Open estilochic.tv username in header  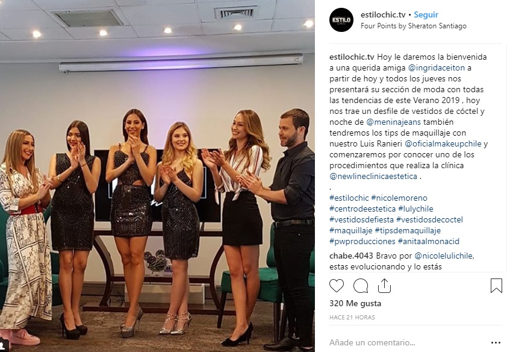coord(383,15)
